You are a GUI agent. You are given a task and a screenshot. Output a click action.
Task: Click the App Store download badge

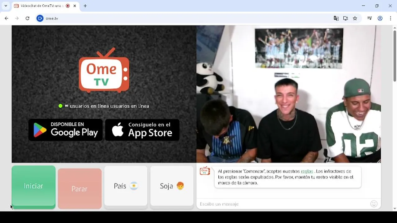[x=142, y=130]
